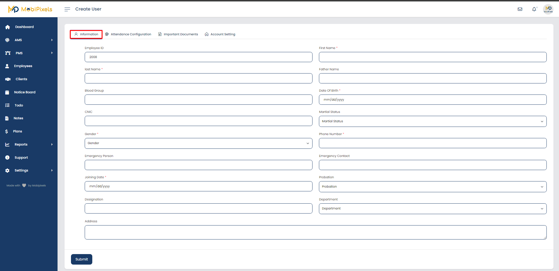Switch to Attendance Configuration tab

(x=128, y=34)
